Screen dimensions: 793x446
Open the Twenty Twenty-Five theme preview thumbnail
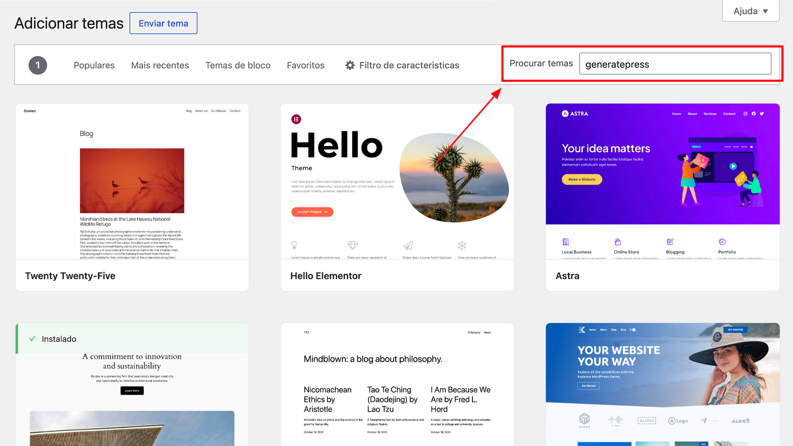pos(132,182)
